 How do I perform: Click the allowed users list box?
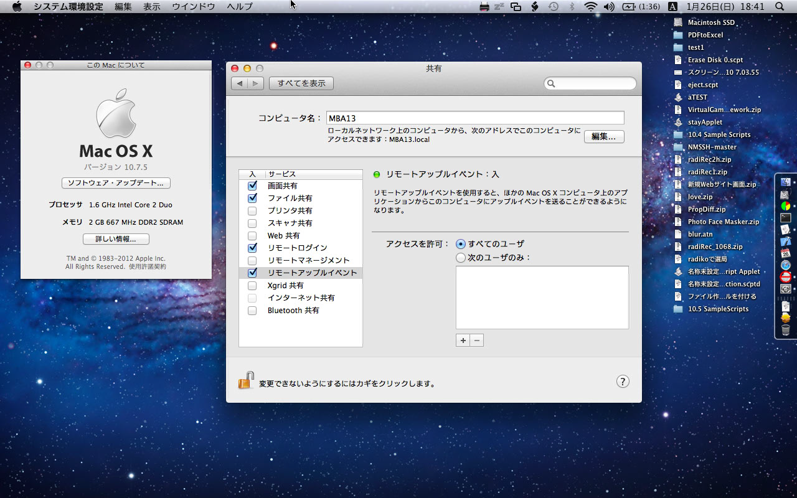pyautogui.click(x=542, y=298)
